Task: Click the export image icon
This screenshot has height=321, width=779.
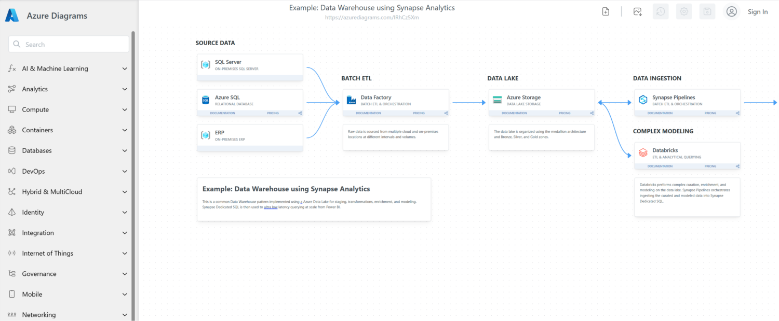Action: tap(637, 11)
